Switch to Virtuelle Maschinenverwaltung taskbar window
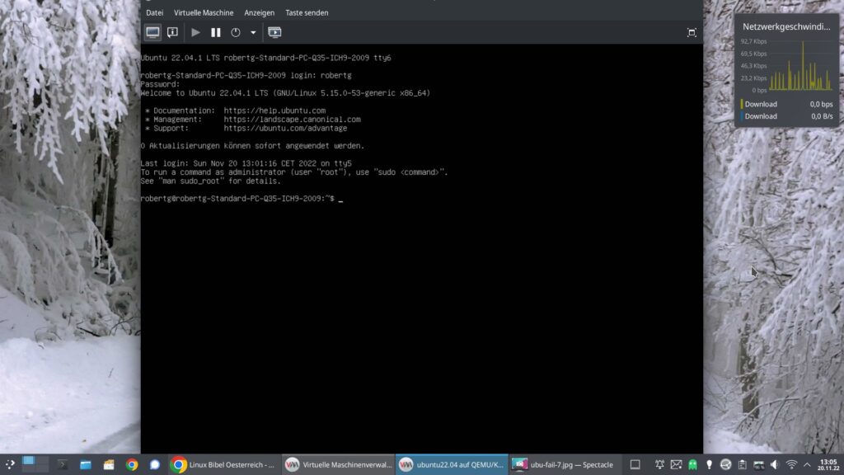Viewport: 844px width, 475px height. pos(338,464)
